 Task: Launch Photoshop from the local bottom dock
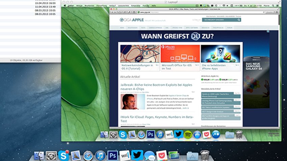pyautogui.click(x=112, y=156)
